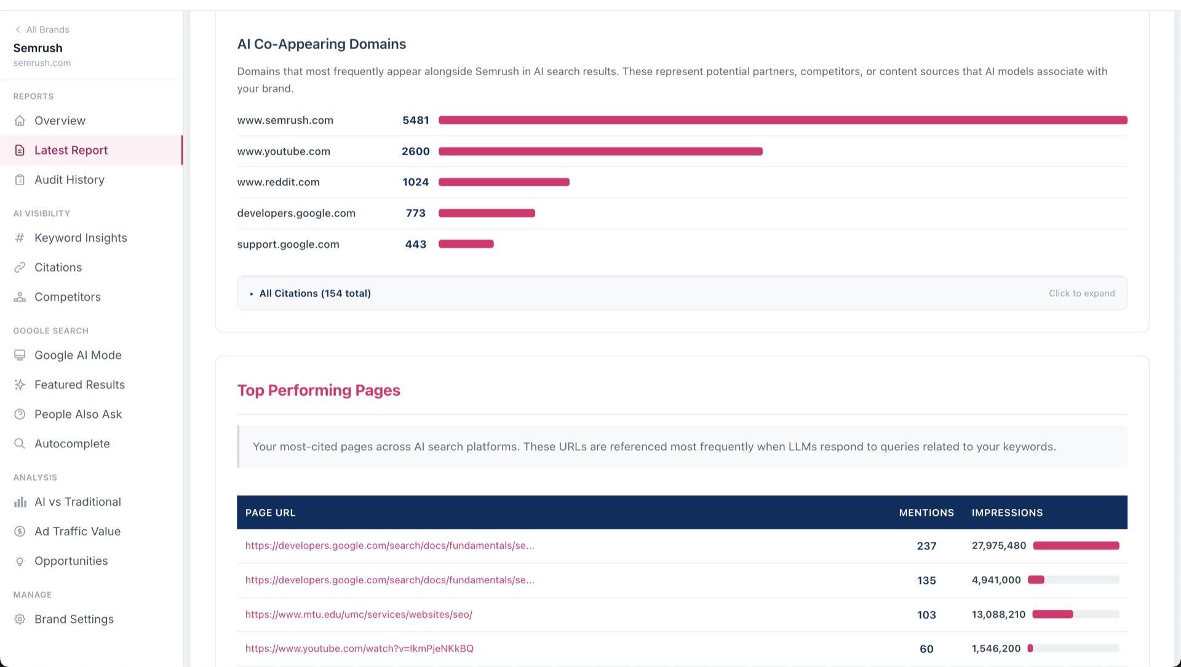Click the Audit History clipboard icon
1181x667 pixels.
[x=20, y=180]
